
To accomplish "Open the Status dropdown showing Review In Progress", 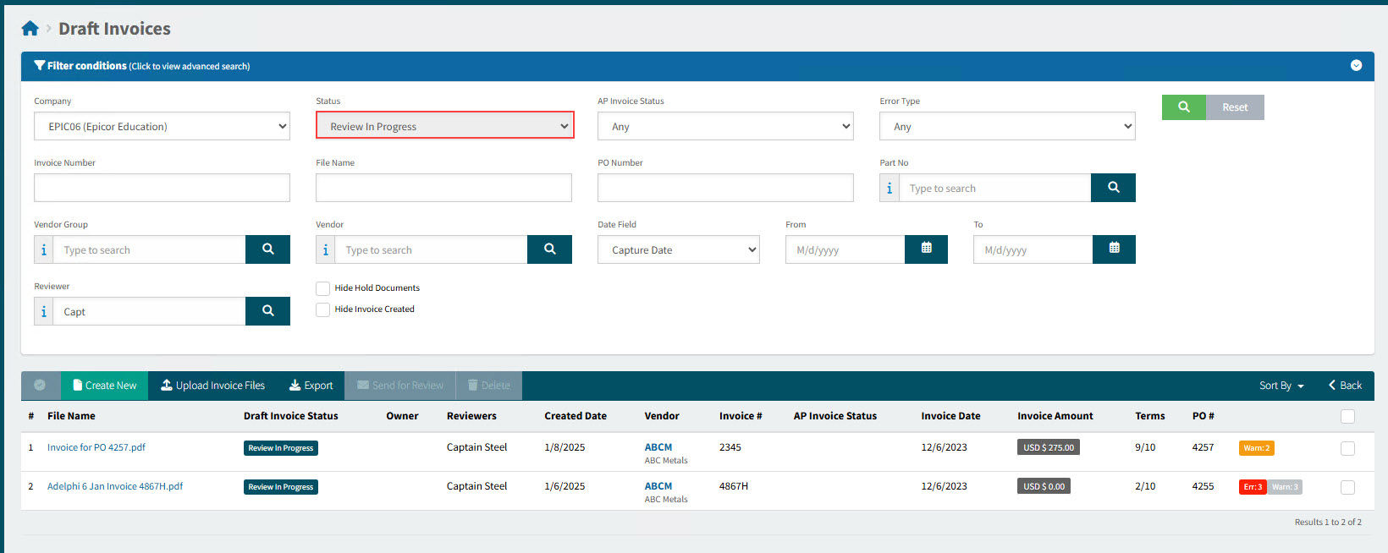I will (444, 126).
